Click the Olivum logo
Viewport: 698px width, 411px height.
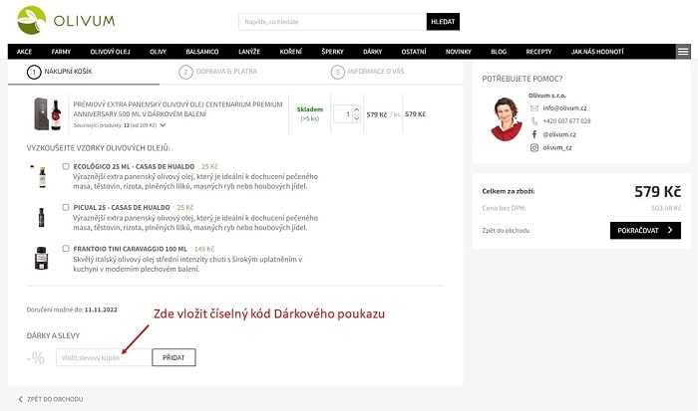click(66, 21)
